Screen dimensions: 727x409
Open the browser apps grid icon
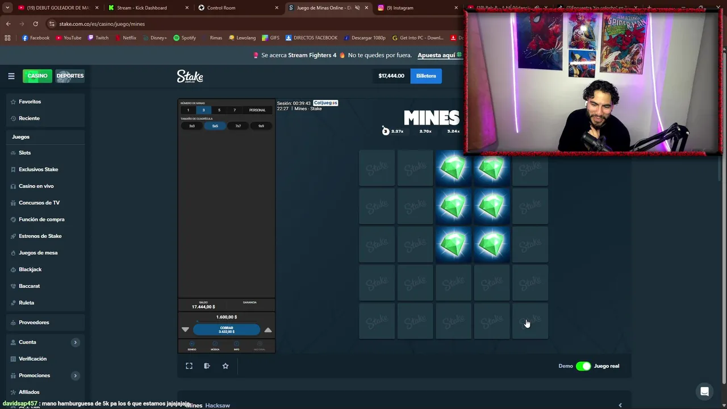coord(7,37)
